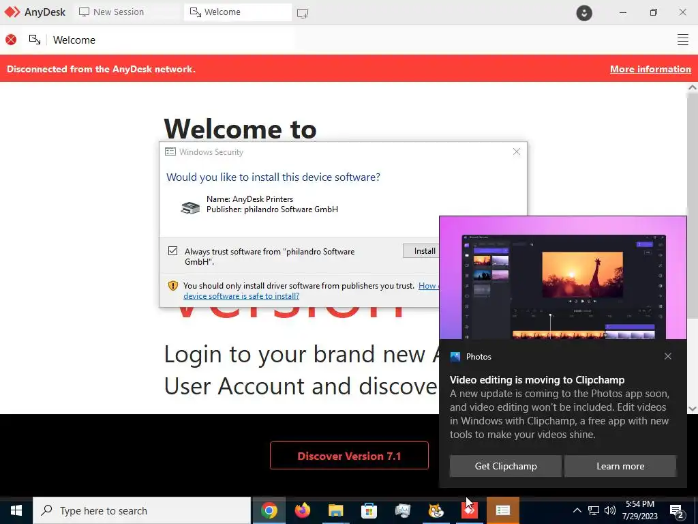Open Google Chrome from taskbar

click(x=269, y=510)
